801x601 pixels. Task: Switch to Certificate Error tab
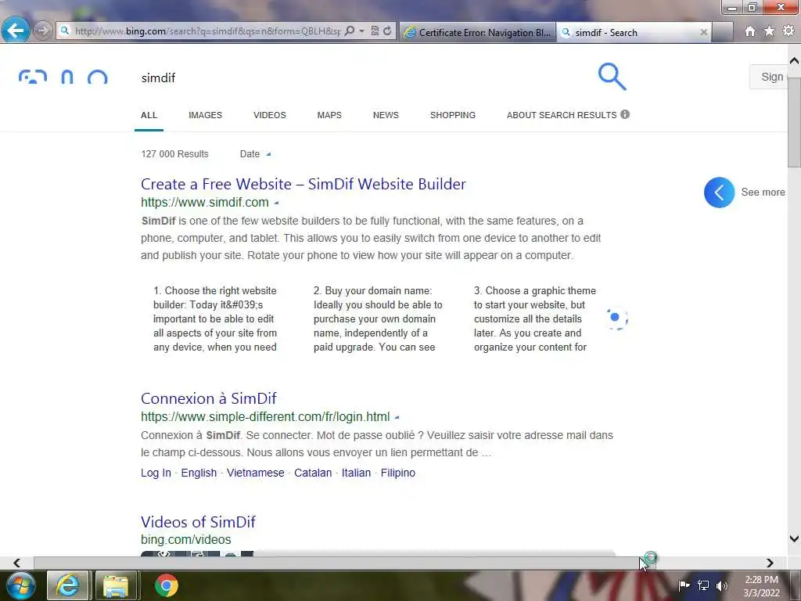pyautogui.click(x=477, y=32)
